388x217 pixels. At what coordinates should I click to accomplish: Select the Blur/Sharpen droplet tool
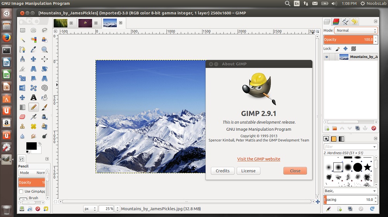click(23, 136)
